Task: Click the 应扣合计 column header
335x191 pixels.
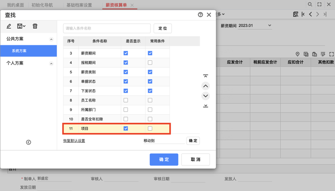Action: click(295, 62)
